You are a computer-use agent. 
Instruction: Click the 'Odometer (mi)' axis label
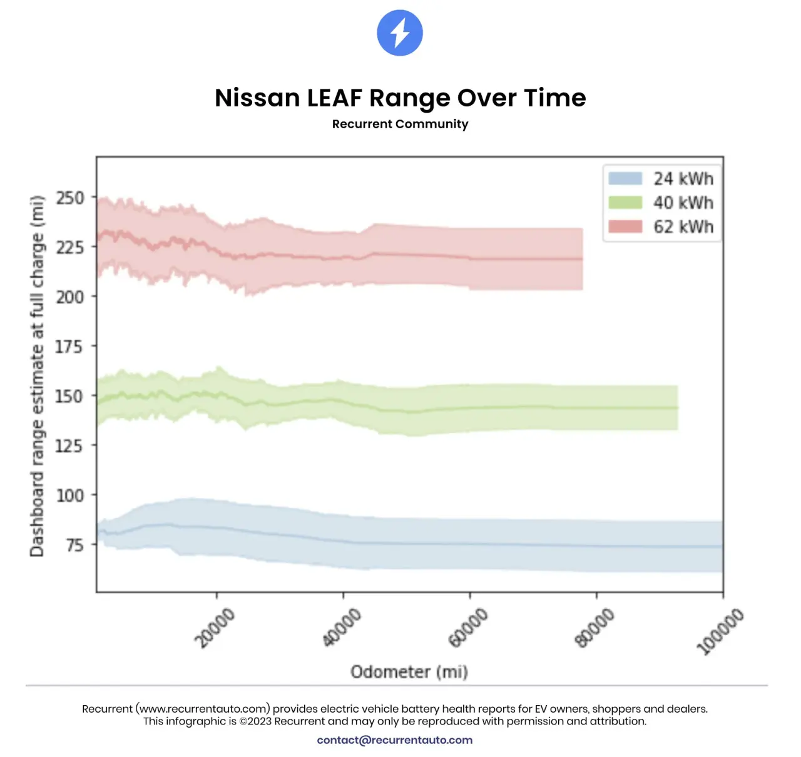coord(409,672)
